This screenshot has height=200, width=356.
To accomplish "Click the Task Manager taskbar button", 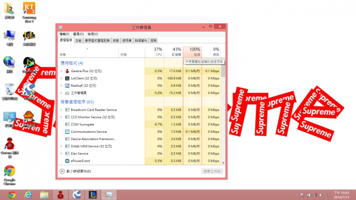I will [x=109, y=195].
